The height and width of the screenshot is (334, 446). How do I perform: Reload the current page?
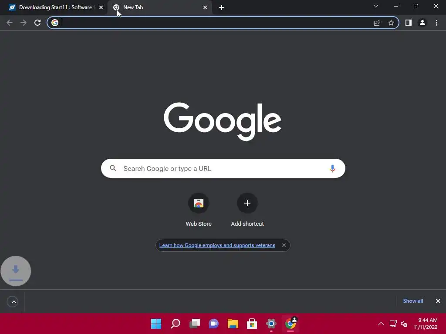[37, 23]
